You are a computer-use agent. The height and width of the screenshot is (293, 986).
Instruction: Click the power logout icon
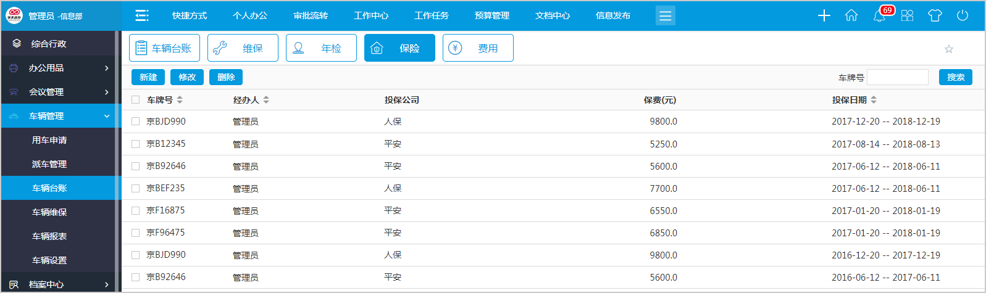point(963,16)
